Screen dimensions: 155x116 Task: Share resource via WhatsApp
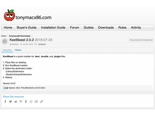31,101
